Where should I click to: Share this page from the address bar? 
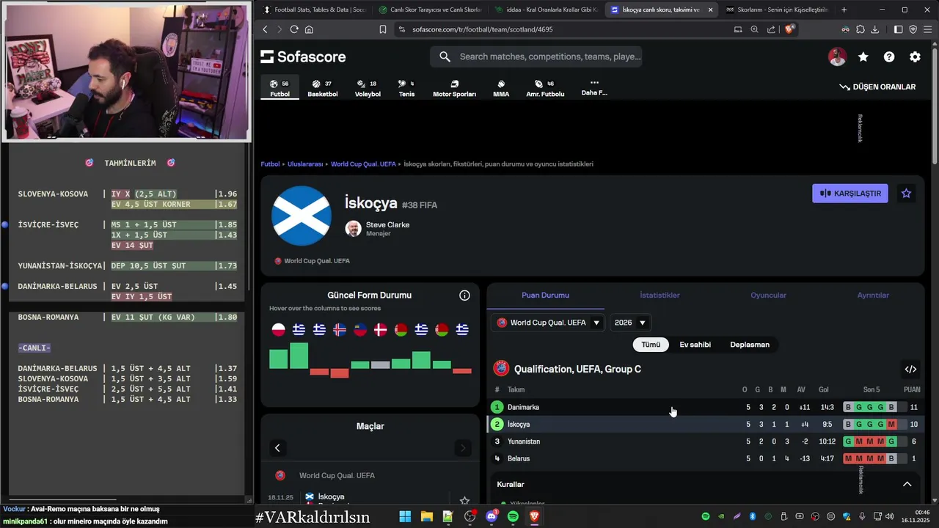[x=771, y=29]
